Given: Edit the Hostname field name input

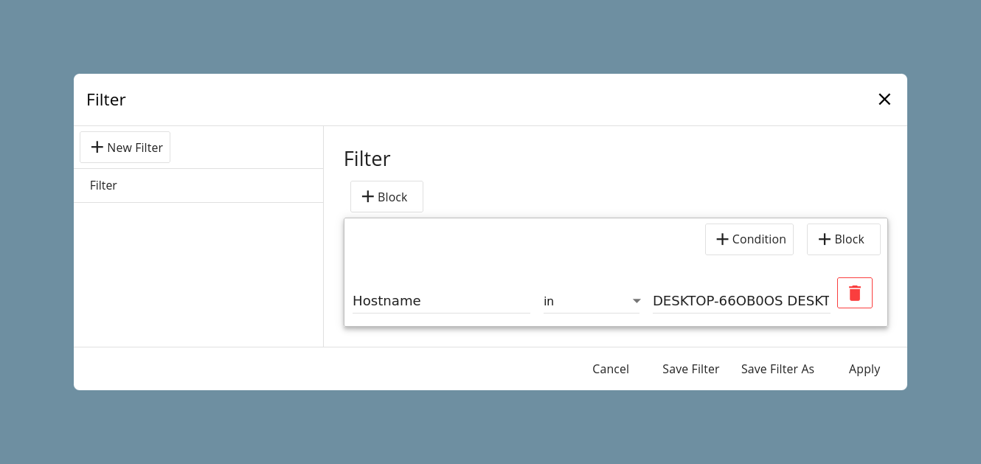Looking at the screenshot, I should tap(441, 301).
